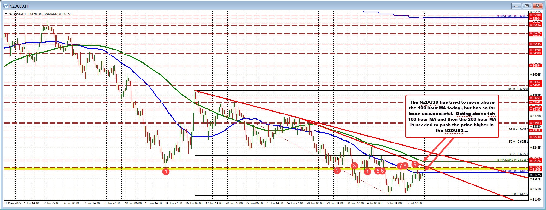Image resolution: width=546 pixels, height=210 pixels.
Task: Click red circle marker number 1
Action: tap(166, 172)
